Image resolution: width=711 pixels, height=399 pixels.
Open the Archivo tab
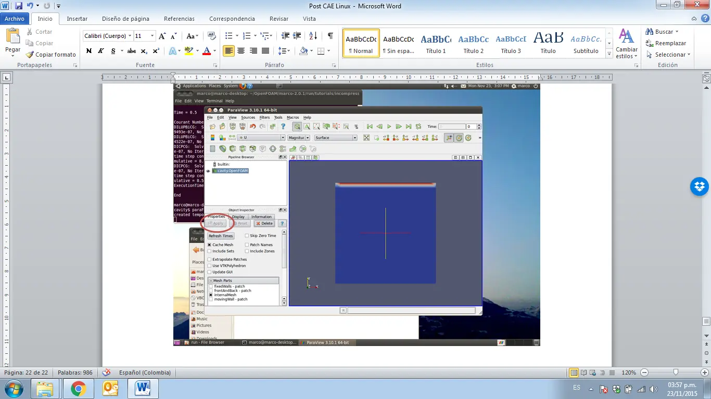point(15,19)
